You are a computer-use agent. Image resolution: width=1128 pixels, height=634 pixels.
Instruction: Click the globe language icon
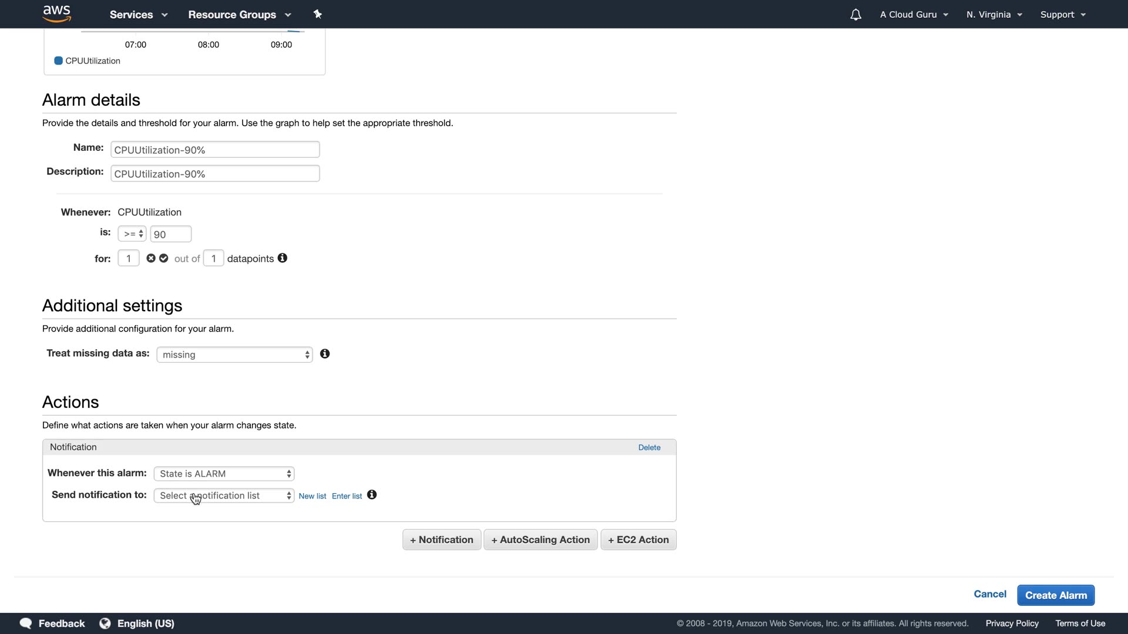[105, 623]
